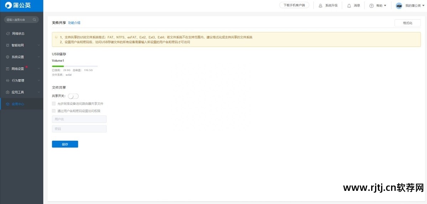Click the USB储存 heading text
The width and height of the screenshot is (427, 204).
click(x=59, y=54)
